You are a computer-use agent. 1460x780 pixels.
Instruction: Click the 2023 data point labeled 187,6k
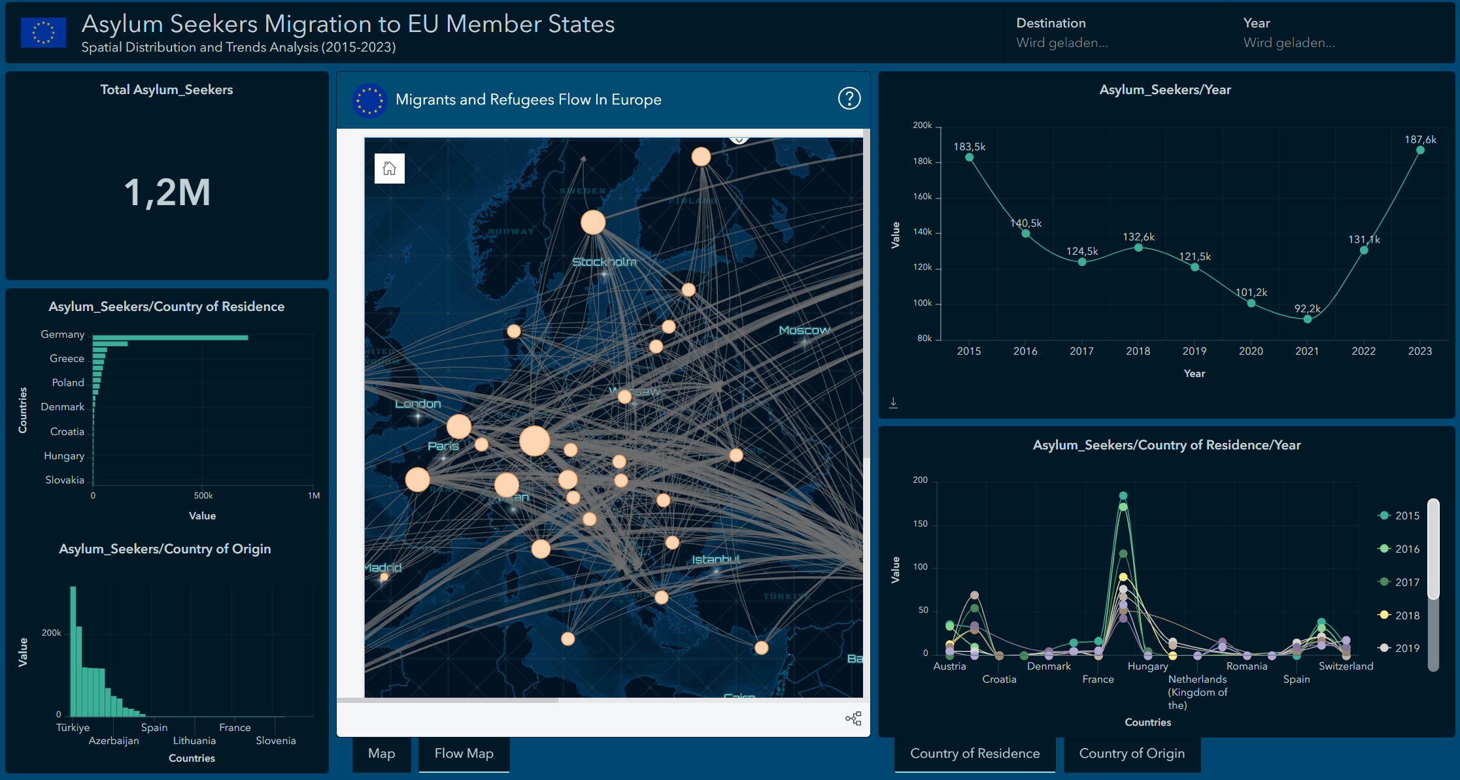tap(1420, 150)
